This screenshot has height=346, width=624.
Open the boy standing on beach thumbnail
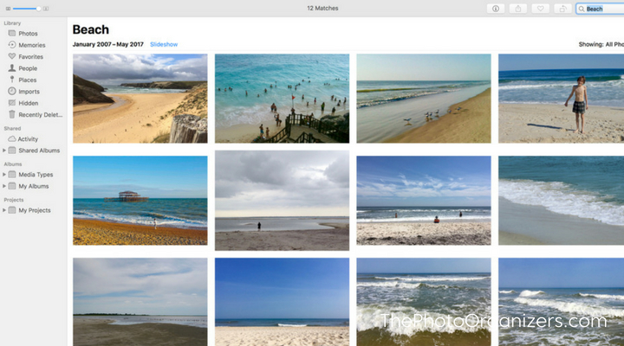tap(561, 99)
